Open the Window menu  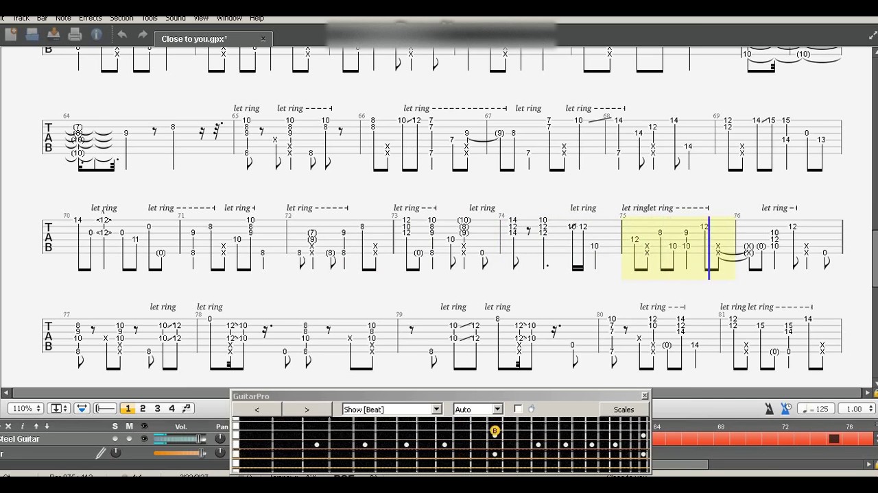229,18
